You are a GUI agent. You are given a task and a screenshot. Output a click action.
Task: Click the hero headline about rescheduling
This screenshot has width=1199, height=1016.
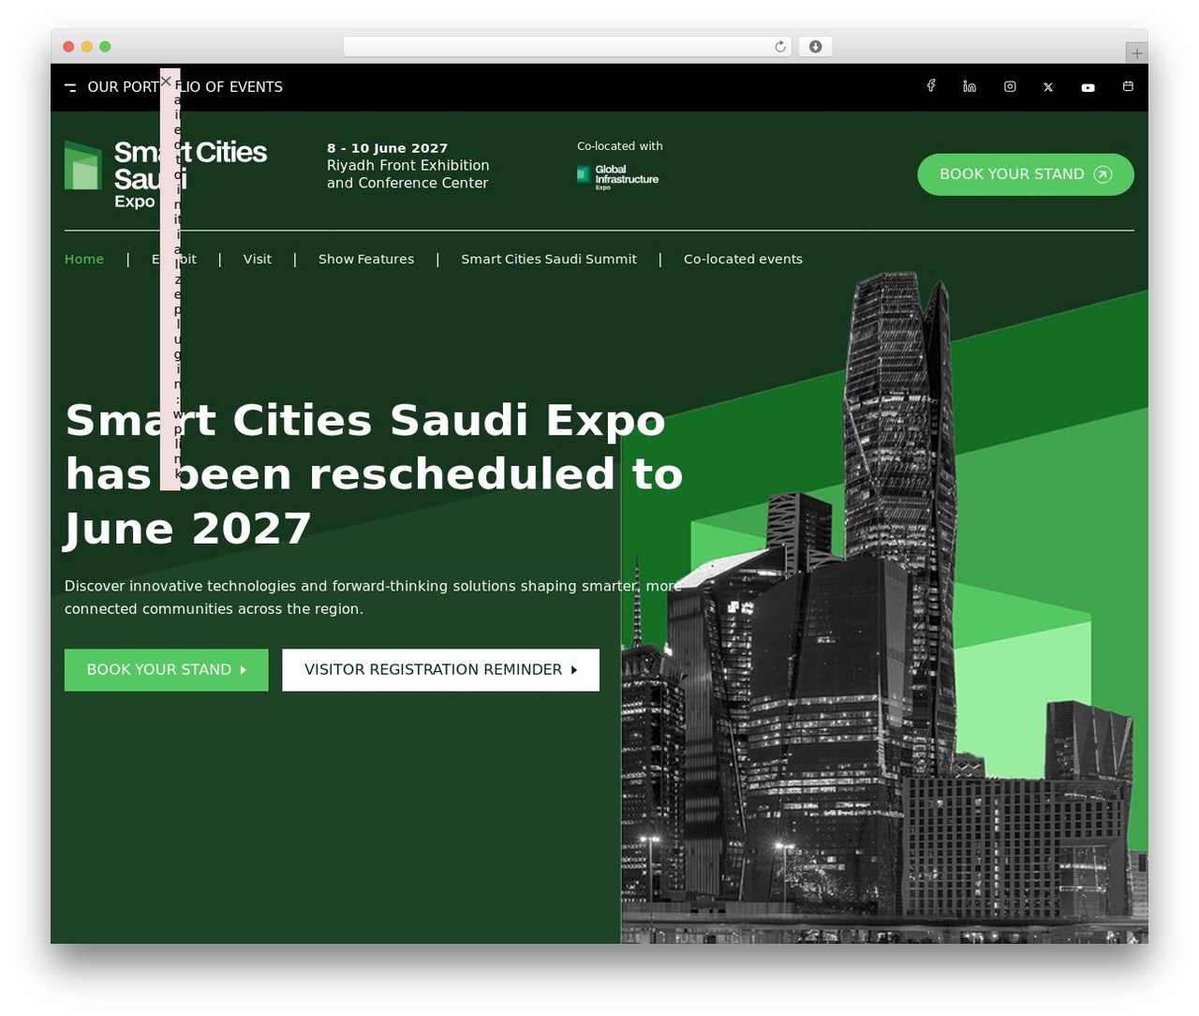[375, 474]
